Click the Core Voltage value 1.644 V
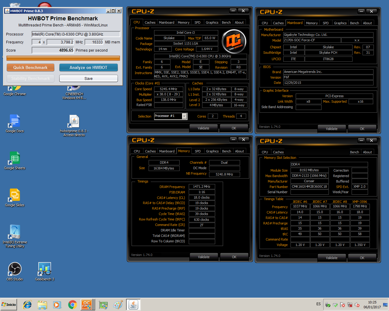The image size is (389, 311). (x=206, y=49)
